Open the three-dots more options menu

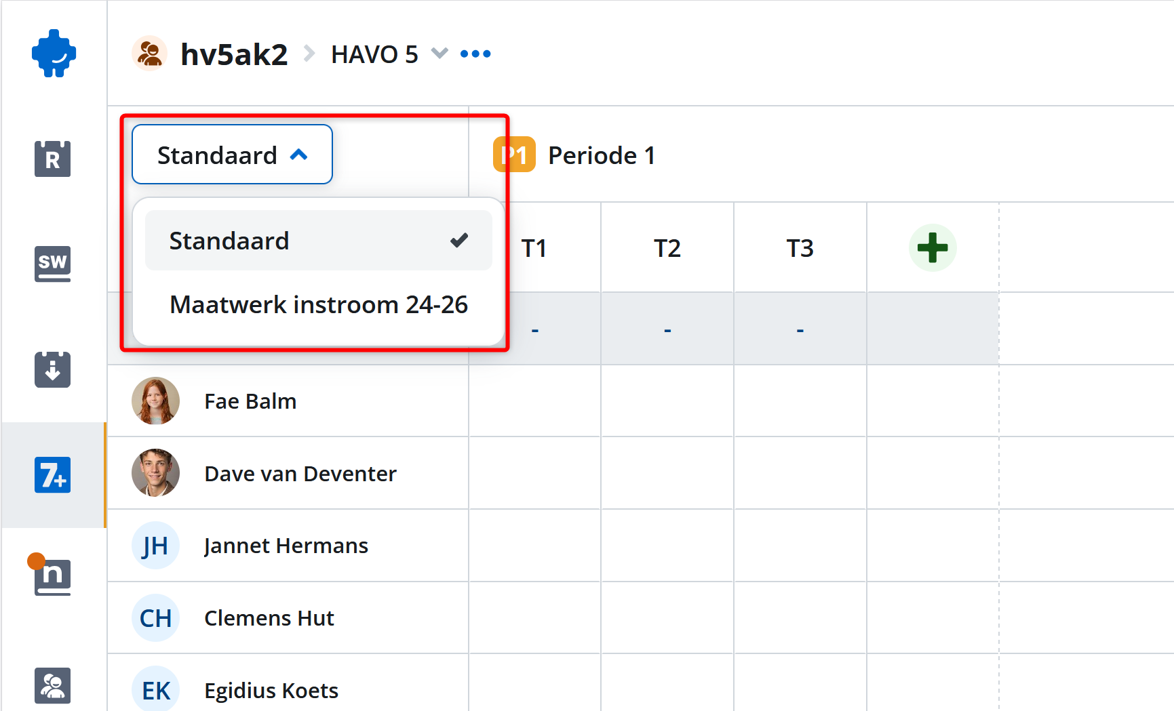coord(475,54)
